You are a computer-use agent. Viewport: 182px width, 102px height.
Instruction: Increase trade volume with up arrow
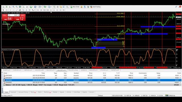coord(18,15)
